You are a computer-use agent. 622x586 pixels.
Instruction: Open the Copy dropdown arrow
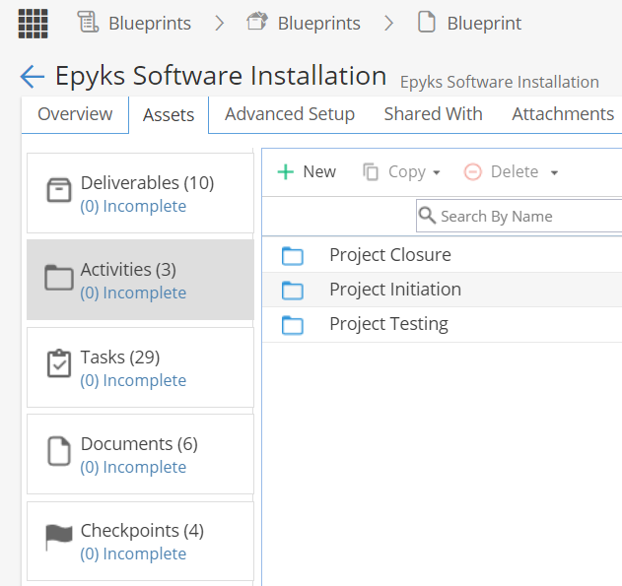click(x=437, y=172)
